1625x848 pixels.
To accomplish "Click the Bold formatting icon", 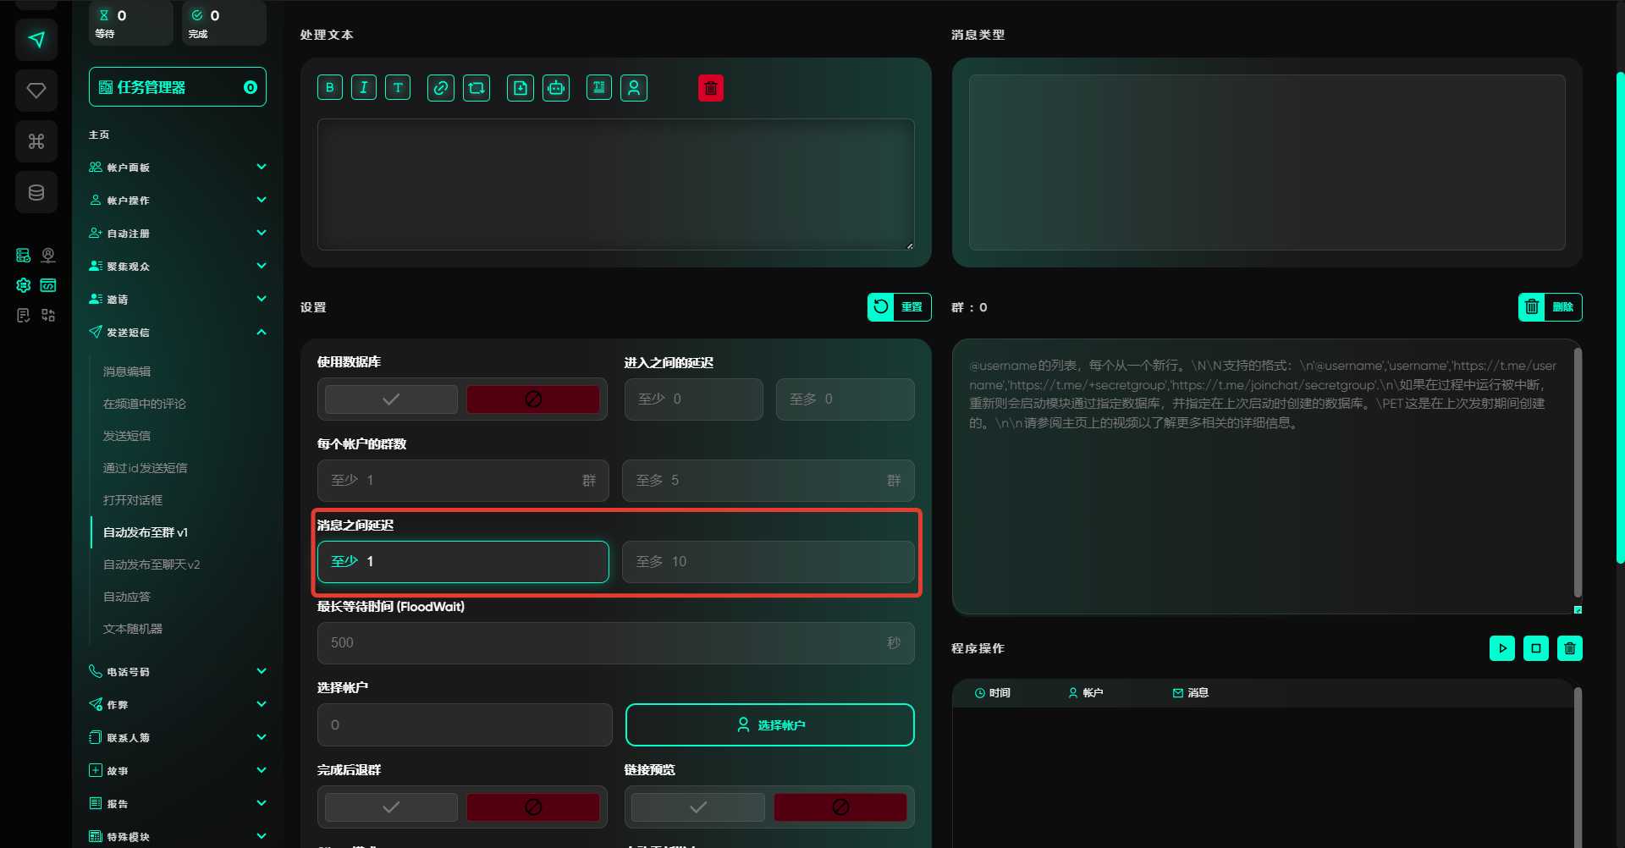I will coord(330,88).
